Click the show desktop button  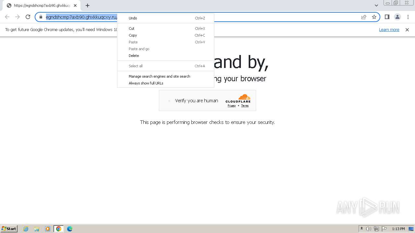point(411,229)
